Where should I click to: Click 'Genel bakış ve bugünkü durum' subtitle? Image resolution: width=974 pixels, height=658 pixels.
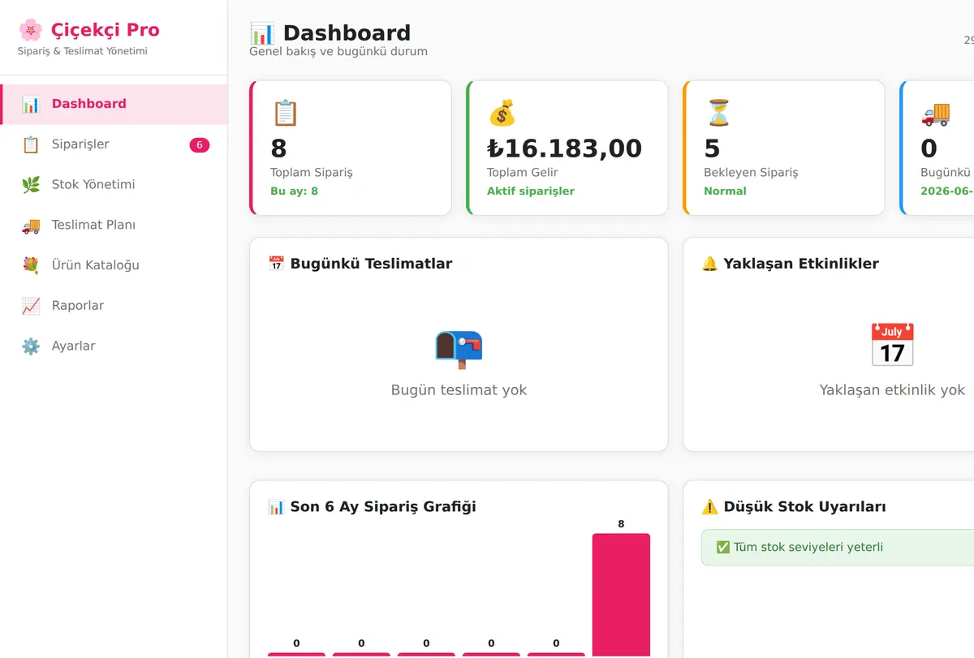[338, 51]
